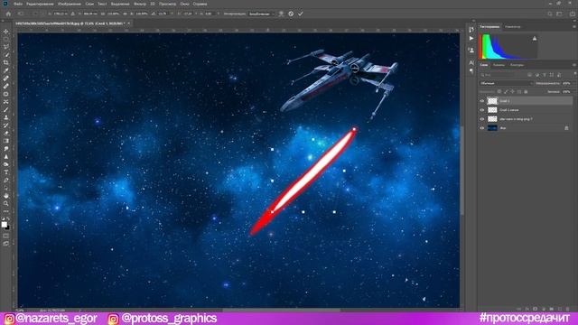Image resolution: width=578 pixels, height=325 pixels.
Task: Select the Zoom tool
Action: pyautogui.click(x=6, y=203)
